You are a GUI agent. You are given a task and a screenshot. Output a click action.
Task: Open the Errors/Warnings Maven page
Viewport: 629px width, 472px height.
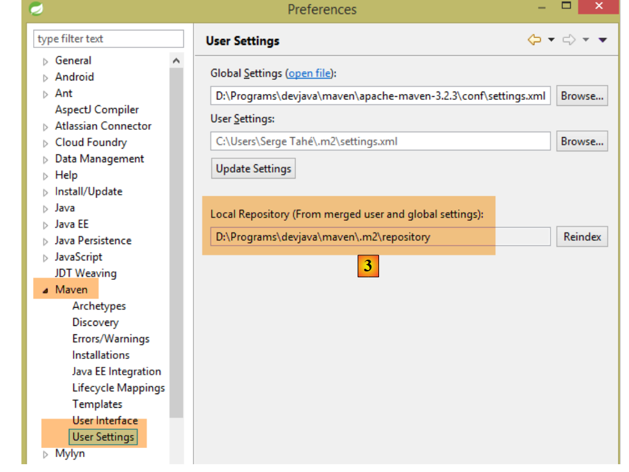point(110,339)
